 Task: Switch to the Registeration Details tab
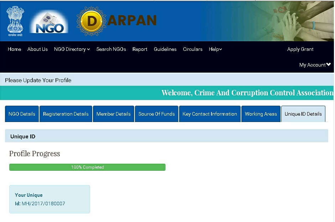pyautogui.click(x=66, y=114)
